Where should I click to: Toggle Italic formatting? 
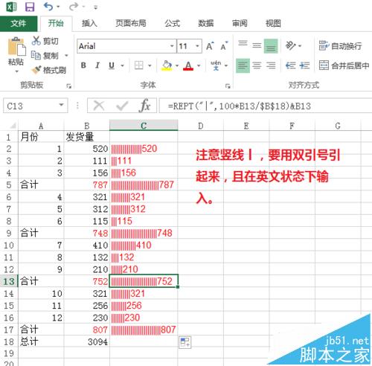pos(97,65)
